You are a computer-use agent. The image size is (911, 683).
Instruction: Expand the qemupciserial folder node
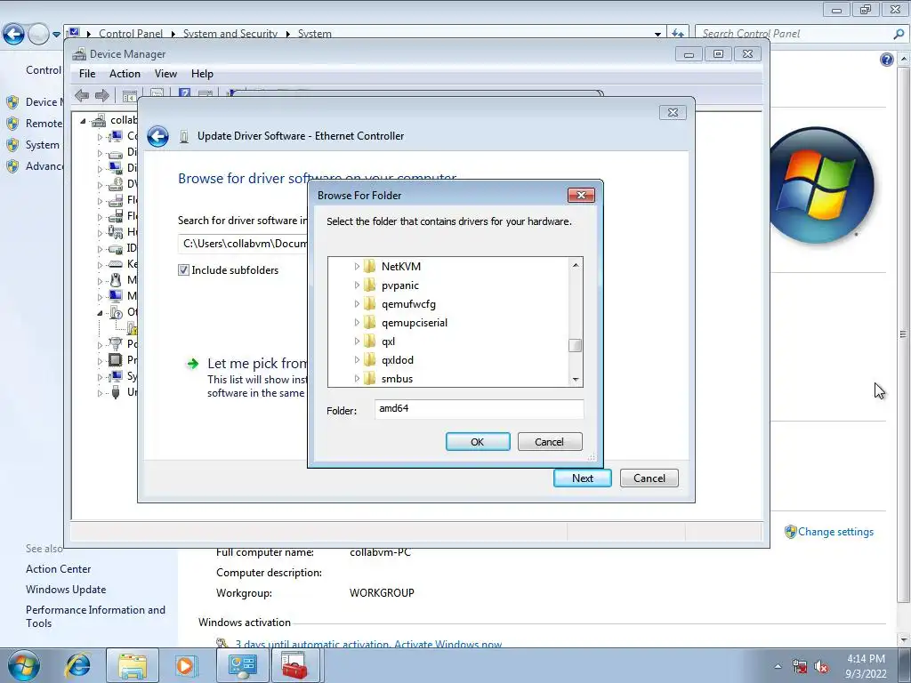point(357,322)
